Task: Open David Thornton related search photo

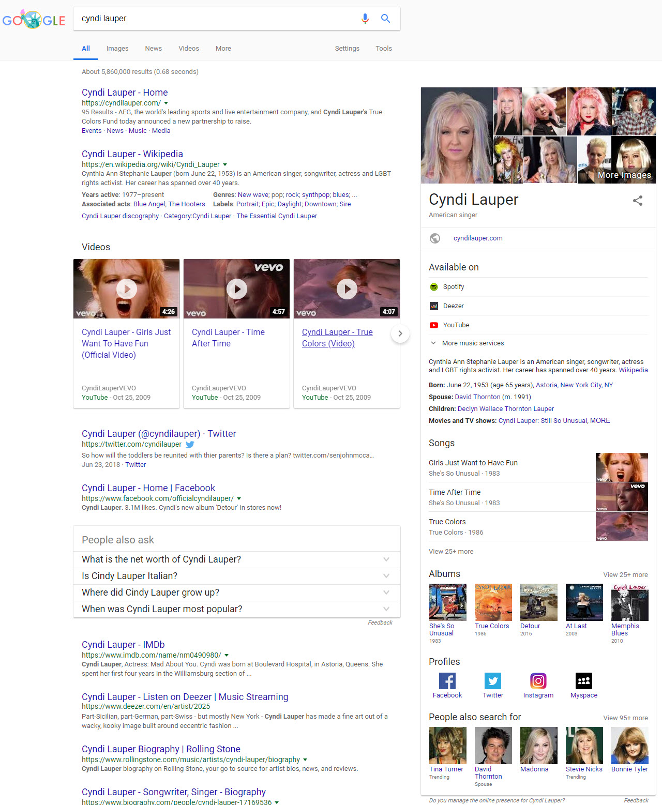Action: coord(493,746)
